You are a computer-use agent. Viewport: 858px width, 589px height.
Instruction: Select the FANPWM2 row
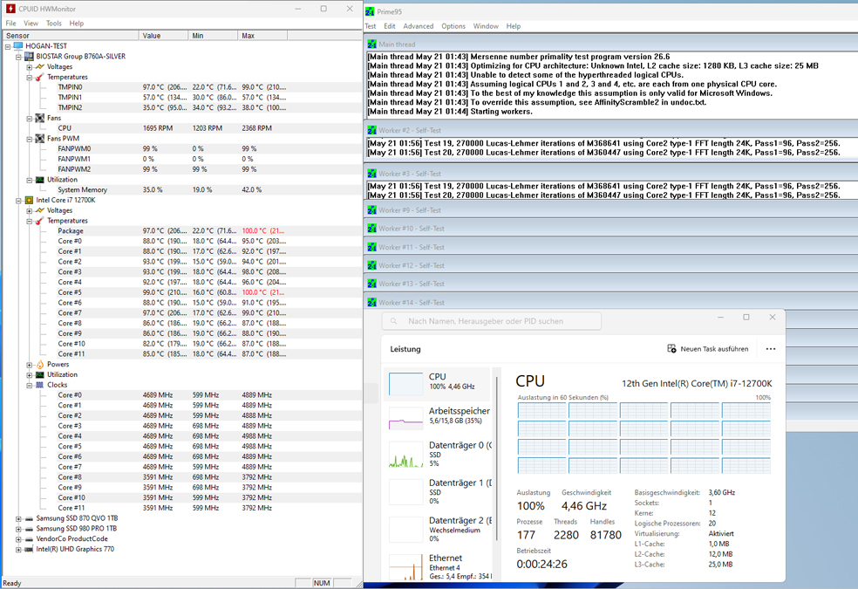(x=183, y=169)
